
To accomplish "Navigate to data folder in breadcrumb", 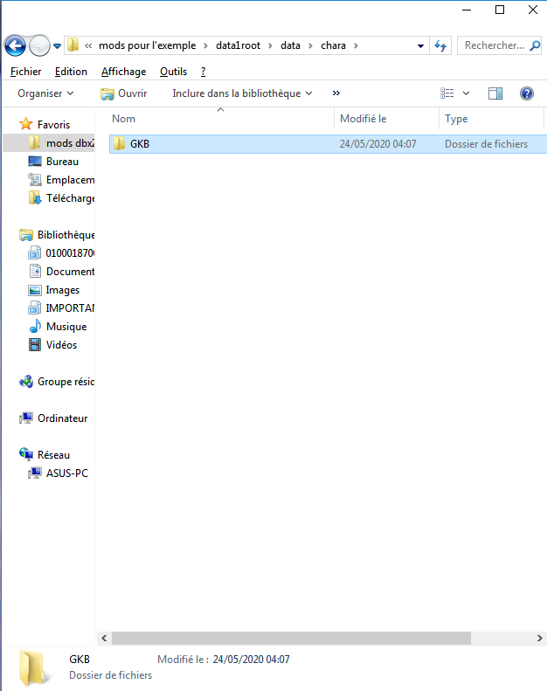I will point(290,45).
